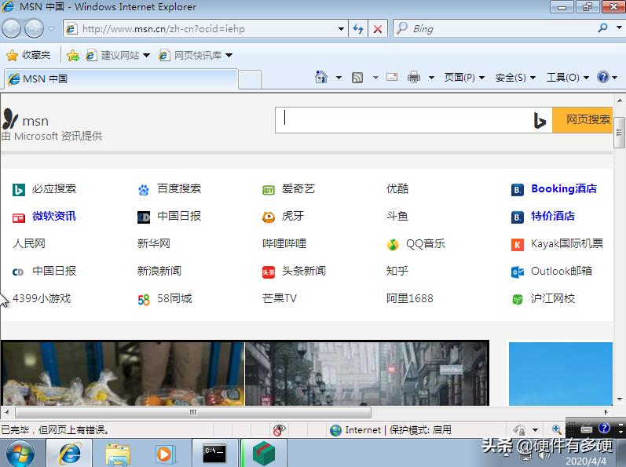Click the IE Home toolbar icon
626x467 pixels.
tap(320, 78)
